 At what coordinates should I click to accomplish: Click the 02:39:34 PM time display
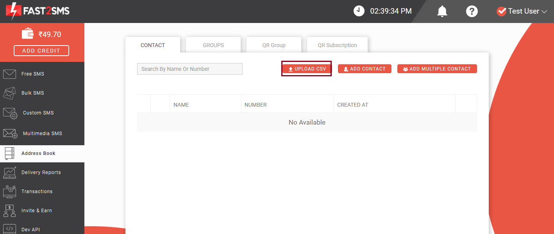(x=391, y=11)
